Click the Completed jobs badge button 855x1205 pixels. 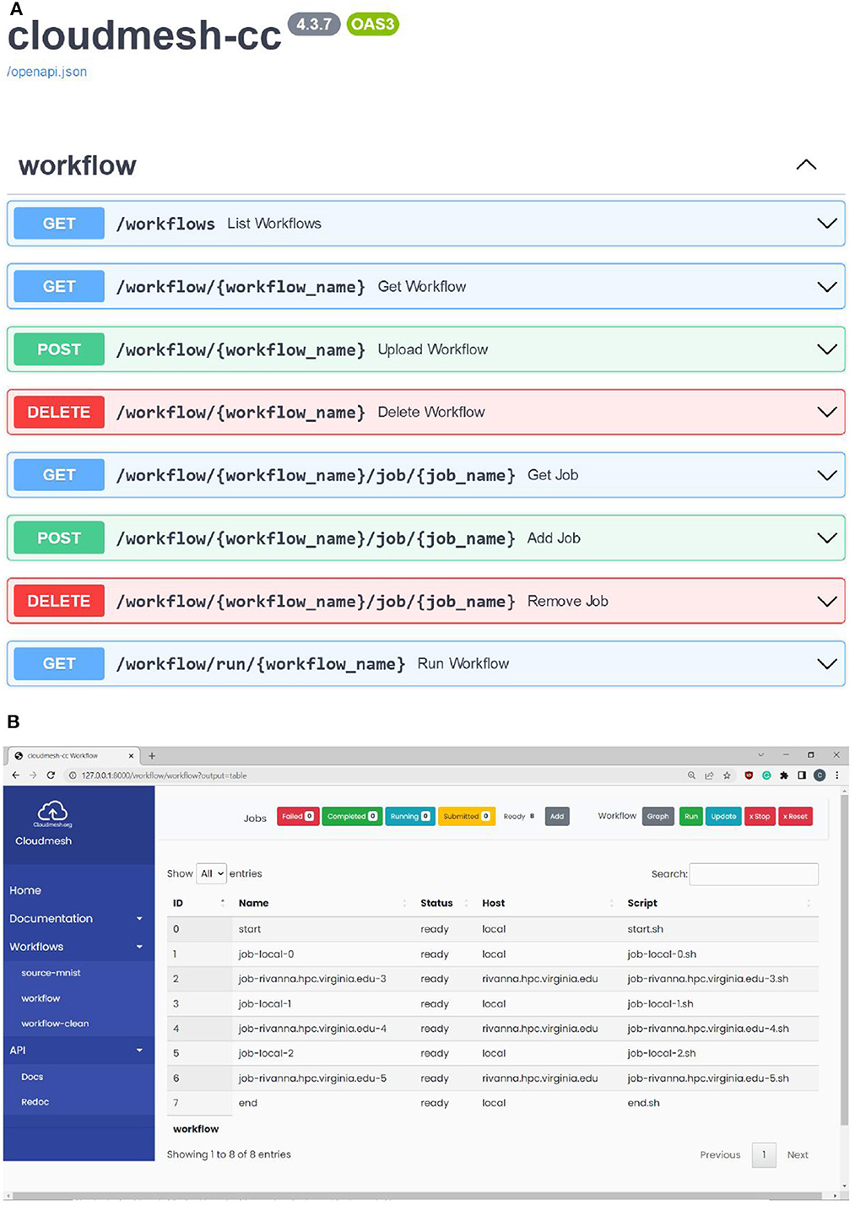pos(352,816)
